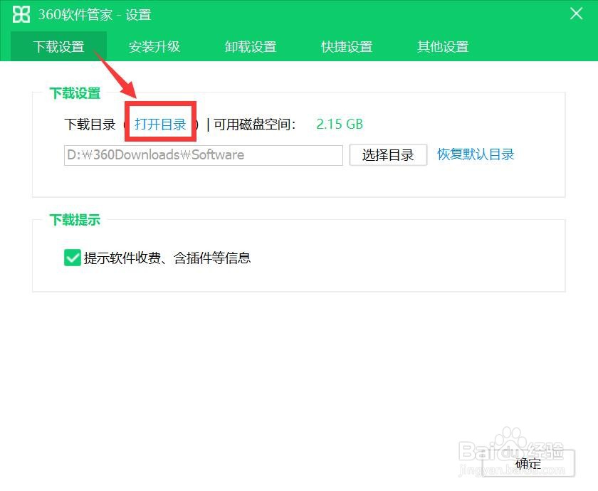The height and width of the screenshot is (491, 598).
Task: Enable the software fee prompt checkbox
Action: pos(72,258)
